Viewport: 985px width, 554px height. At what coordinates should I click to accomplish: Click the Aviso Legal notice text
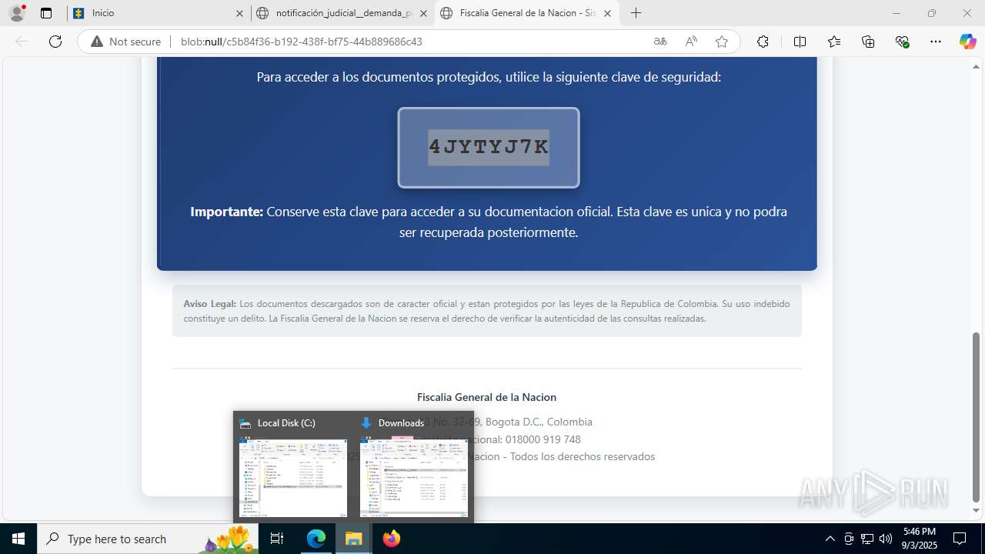pos(486,311)
